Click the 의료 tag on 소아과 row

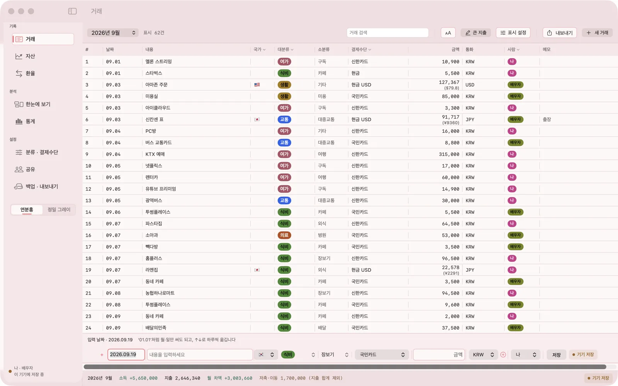(x=284, y=235)
